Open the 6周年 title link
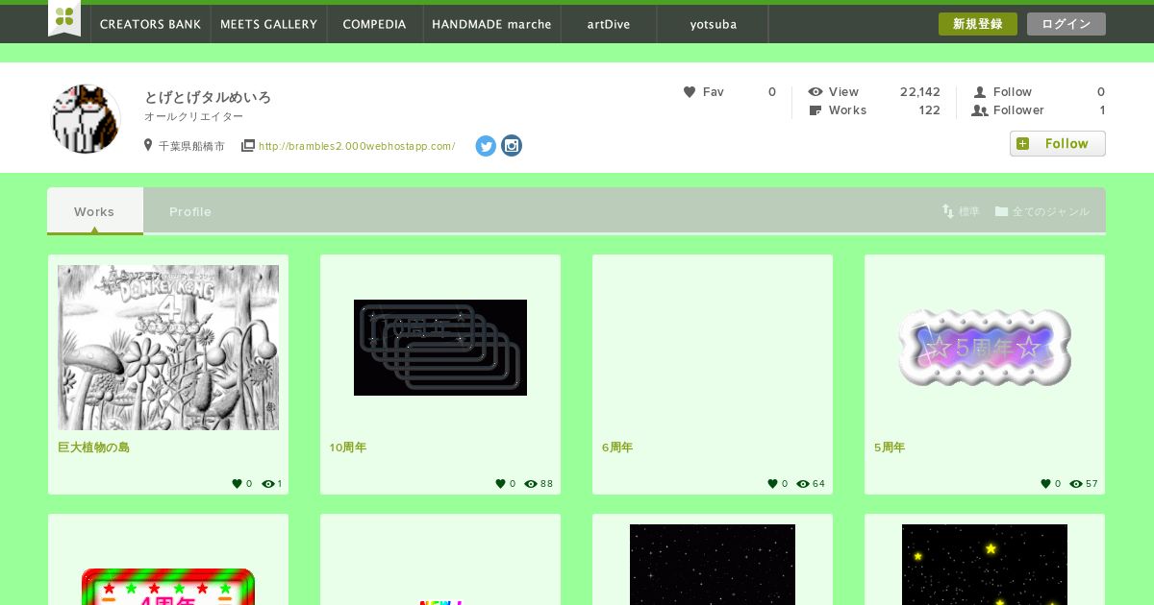Image resolution: width=1154 pixels, height=605 pixels. [x=617, y=448]
